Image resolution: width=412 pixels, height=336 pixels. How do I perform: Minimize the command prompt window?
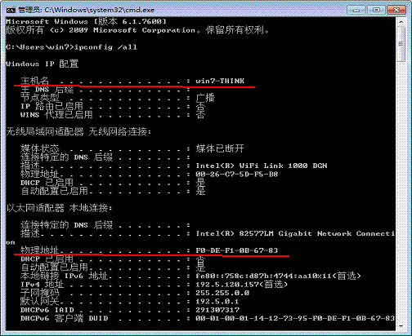click(x=356, y=10)
